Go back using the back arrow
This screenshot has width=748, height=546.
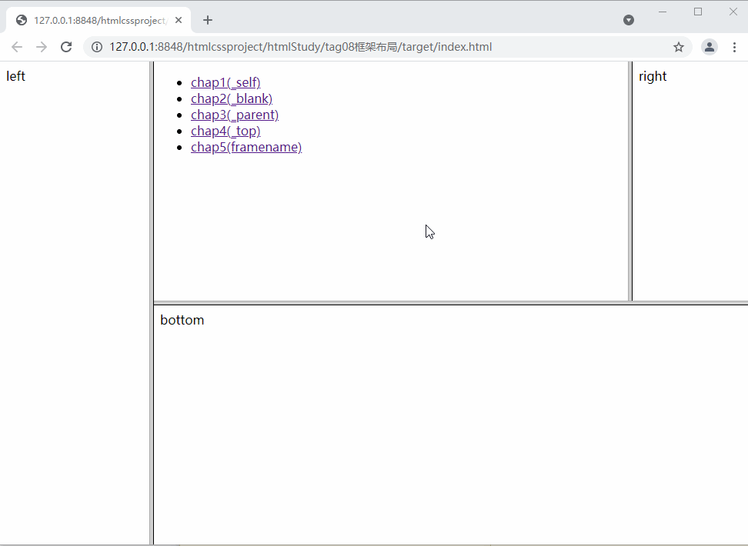(17, 47)
